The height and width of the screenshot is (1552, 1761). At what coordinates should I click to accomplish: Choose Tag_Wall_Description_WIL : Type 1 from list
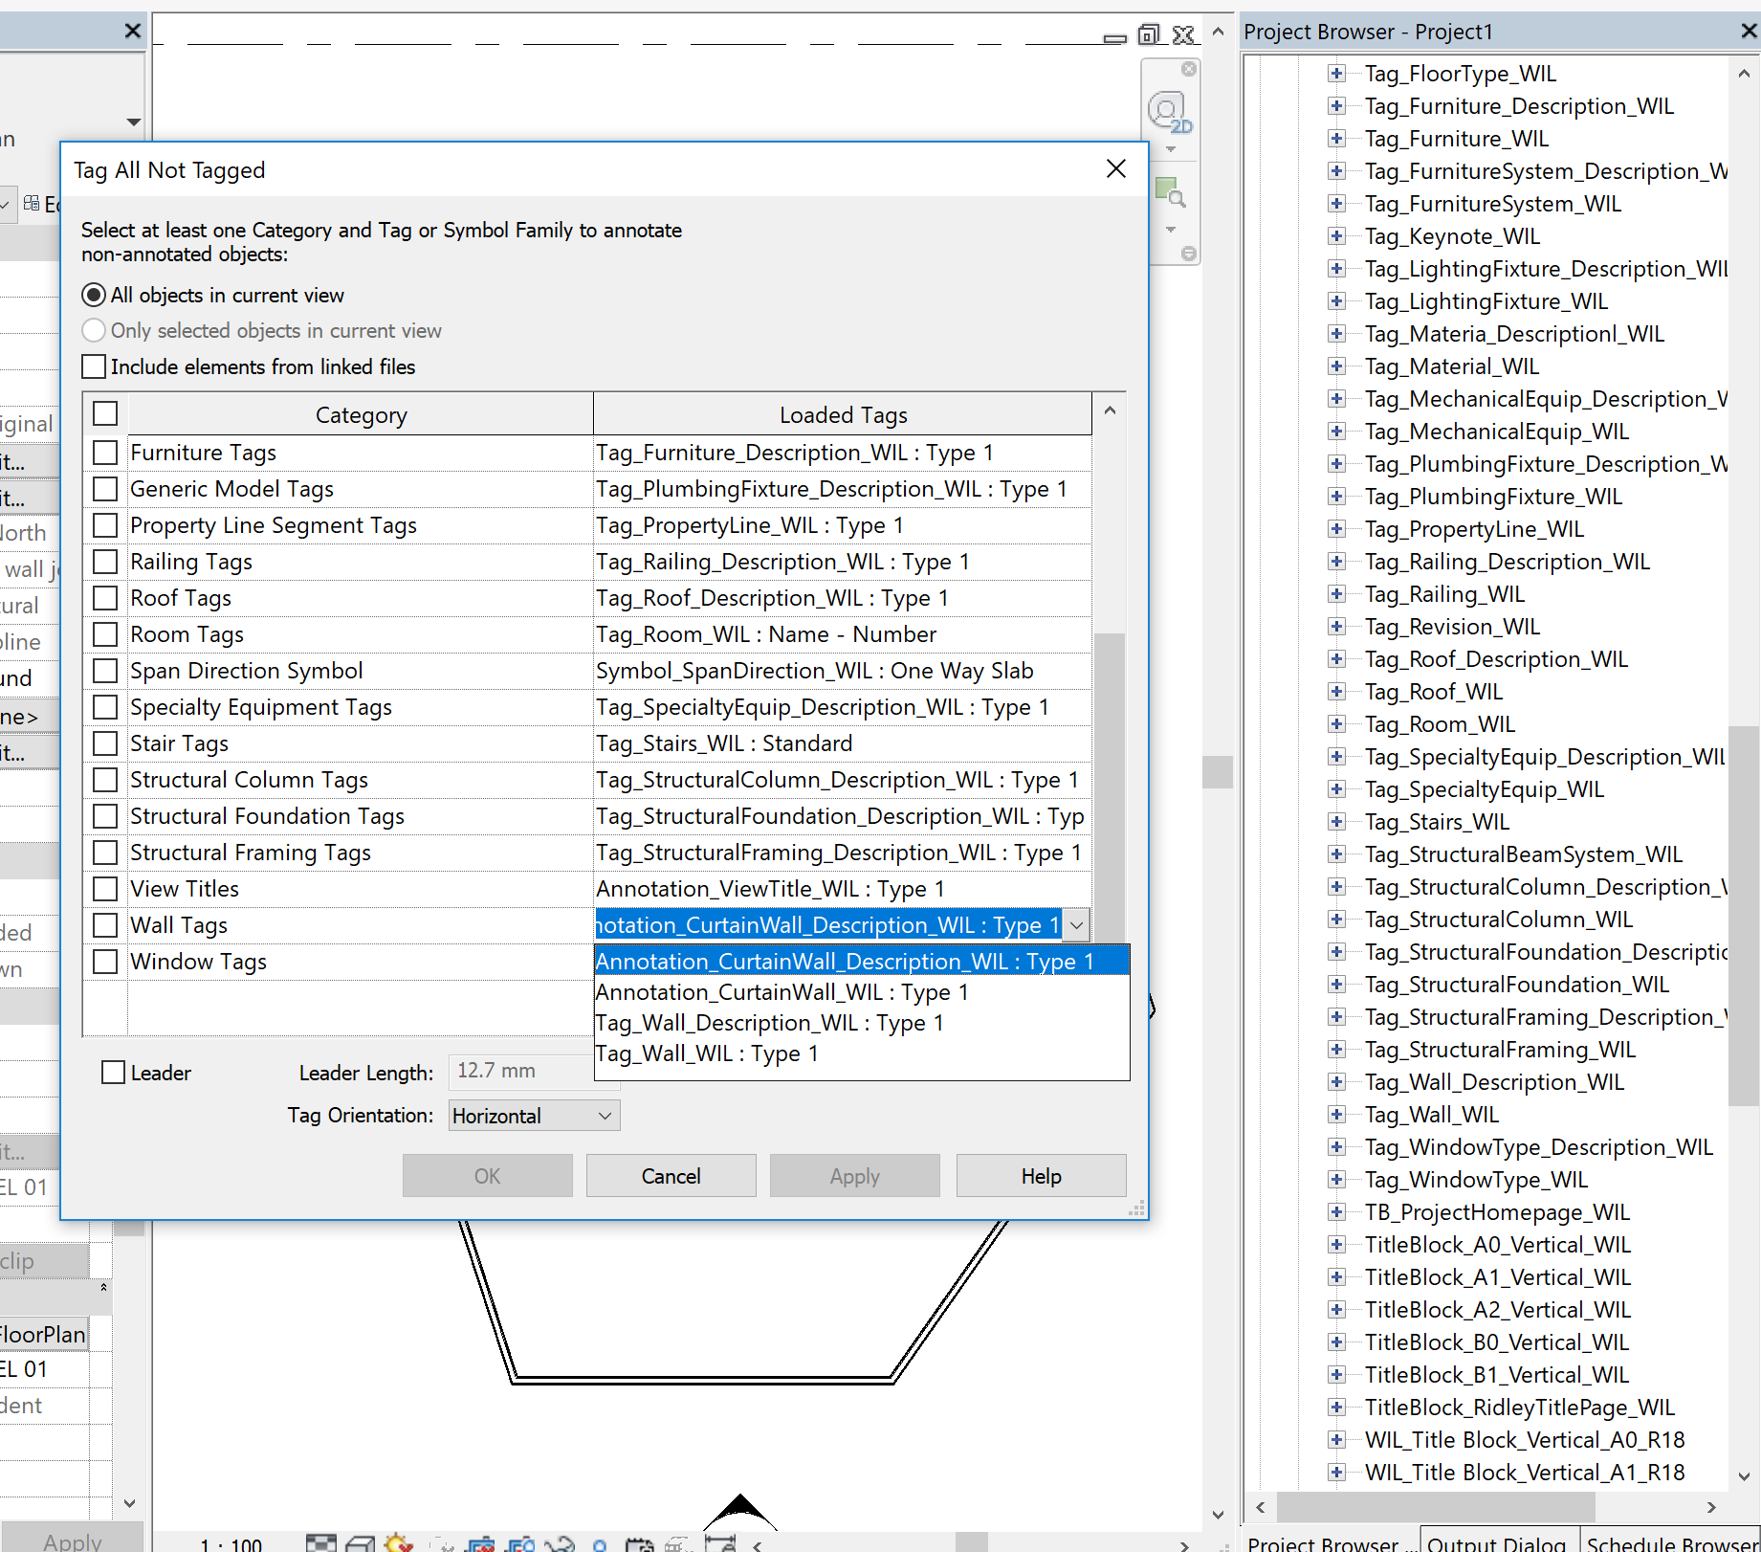862,1023
